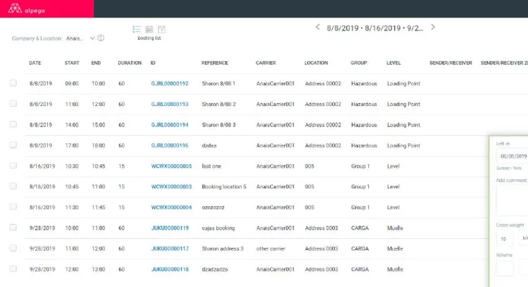Sort by the START column header
The image size is (528, 287).
[x=72, y=63]
